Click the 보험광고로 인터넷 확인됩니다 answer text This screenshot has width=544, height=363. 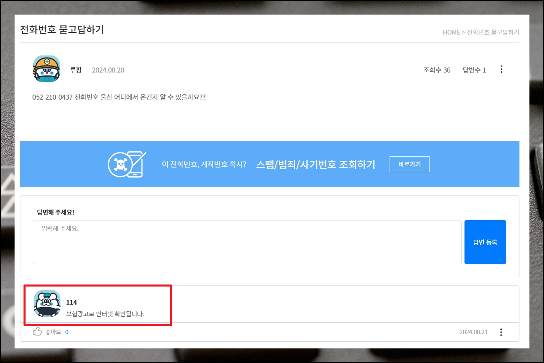pos(105,314)
